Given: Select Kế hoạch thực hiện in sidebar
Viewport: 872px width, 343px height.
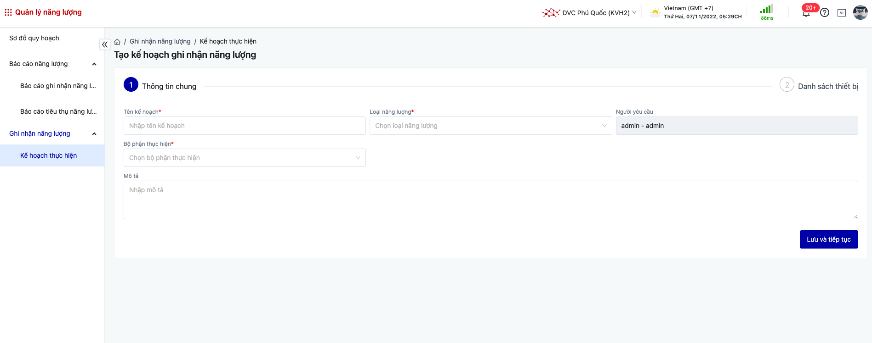Looking at the screenshot, I should click(x=52, y=155).
